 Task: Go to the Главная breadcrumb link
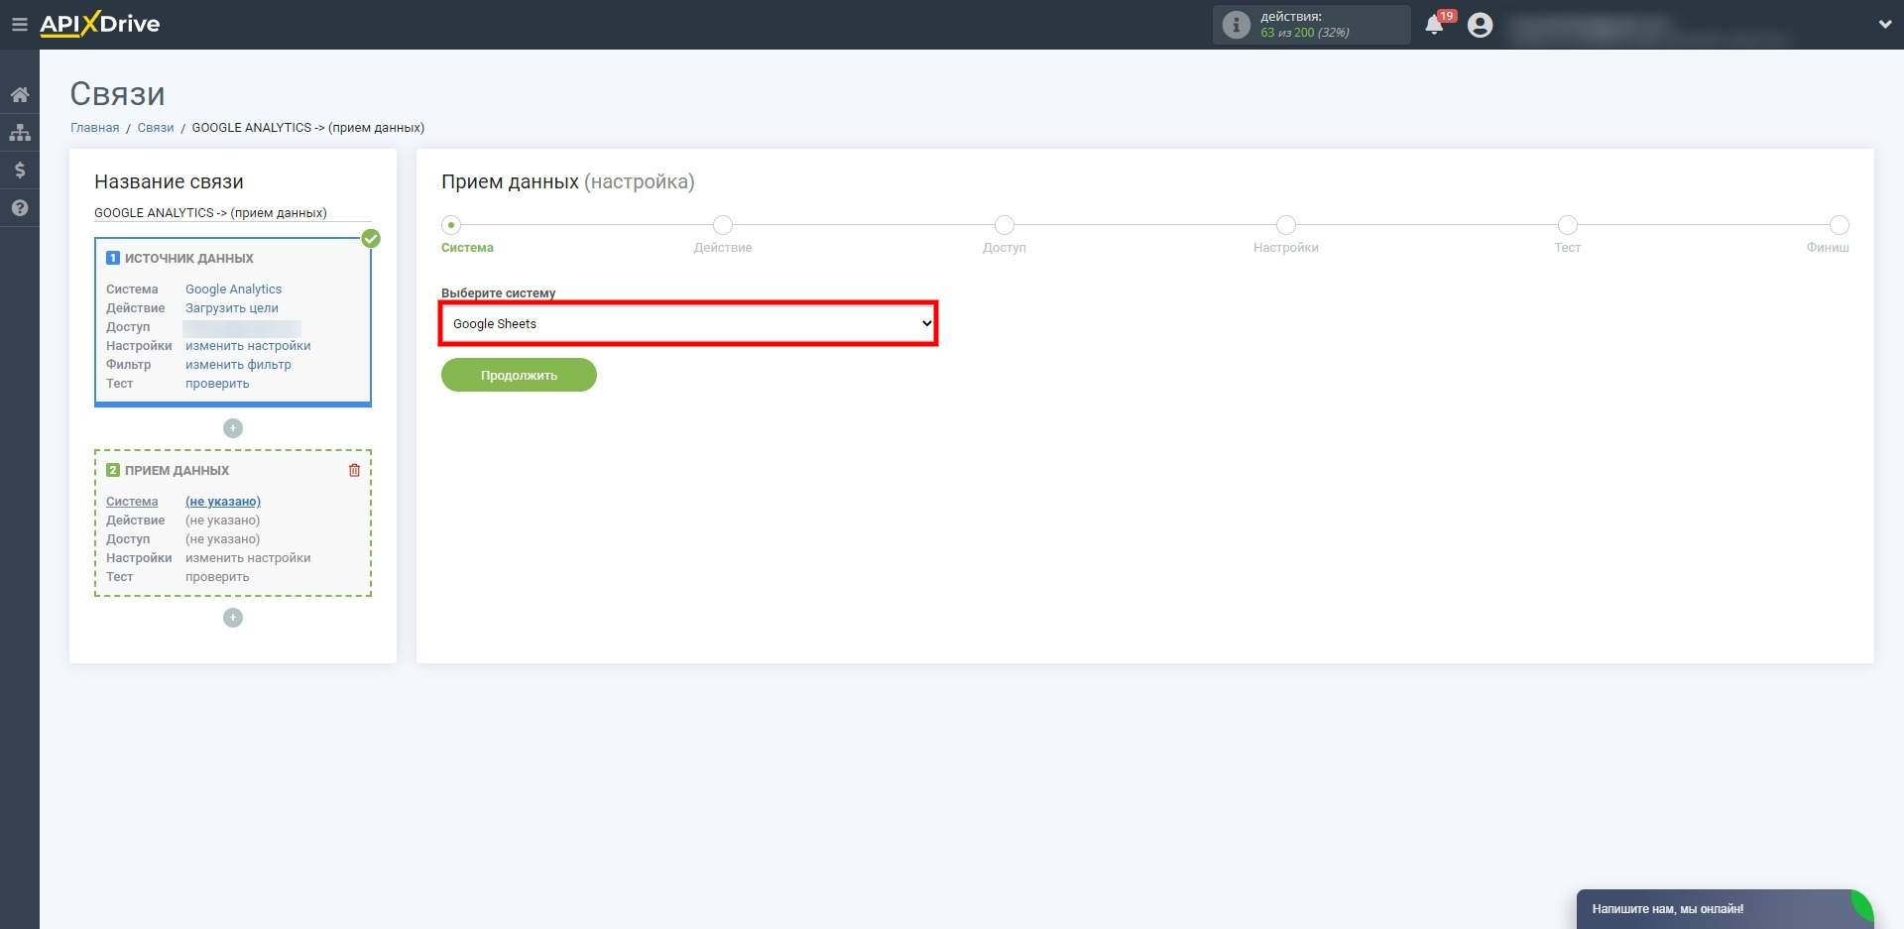click(94, 128)
